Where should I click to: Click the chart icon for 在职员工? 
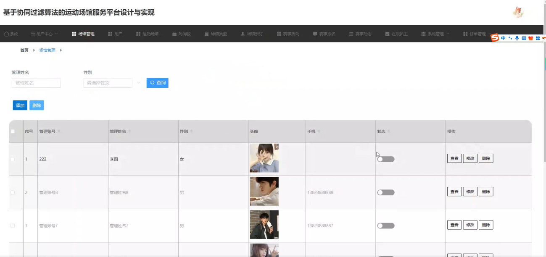[387, 34]
